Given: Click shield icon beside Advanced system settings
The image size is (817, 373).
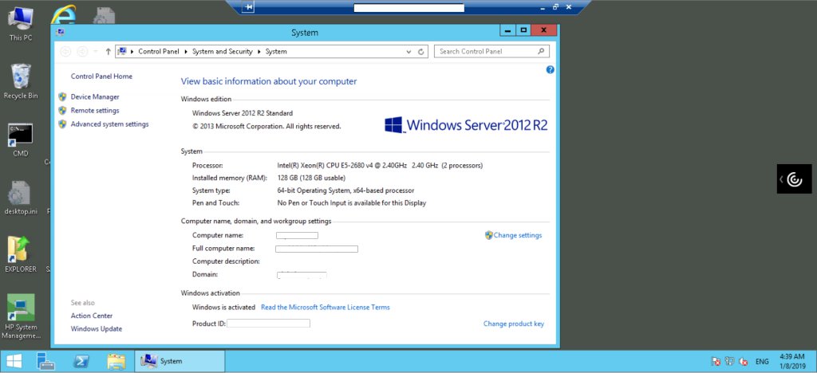Looking at the screenshot, I should click(x=62, y=124).
